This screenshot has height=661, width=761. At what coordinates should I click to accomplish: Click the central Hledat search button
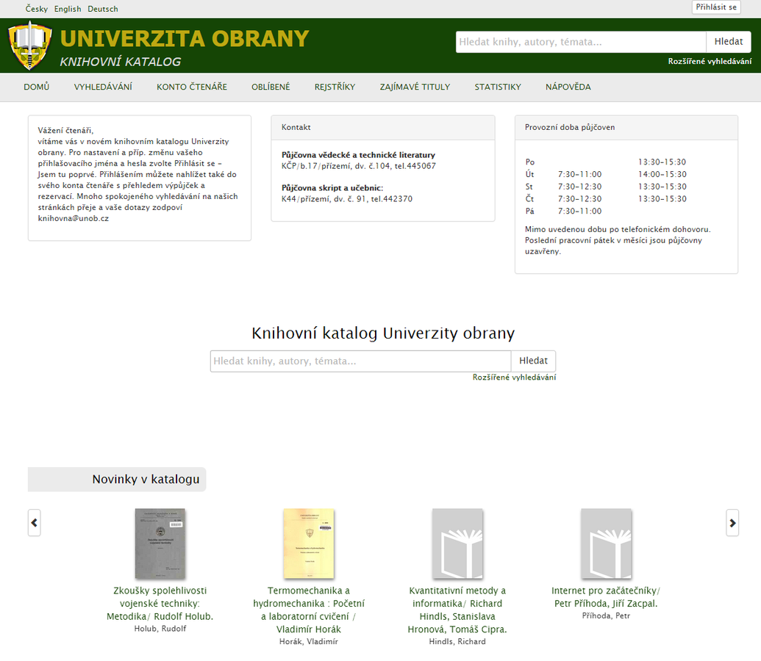pyautogui.click(x=533, y=361)
